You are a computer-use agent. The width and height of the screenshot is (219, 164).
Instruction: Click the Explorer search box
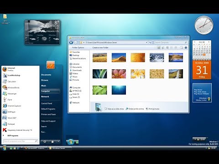click(171, 42)
